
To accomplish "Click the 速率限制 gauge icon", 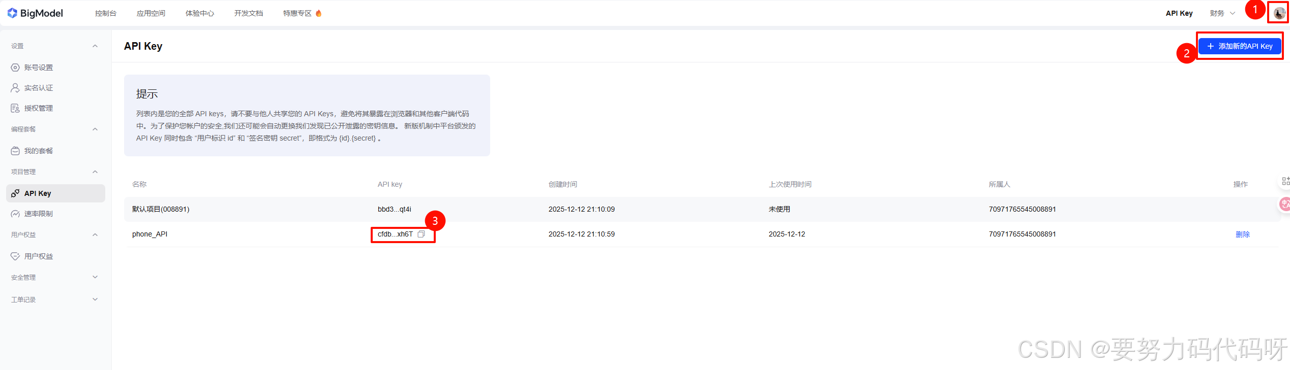I will (15, 214).
